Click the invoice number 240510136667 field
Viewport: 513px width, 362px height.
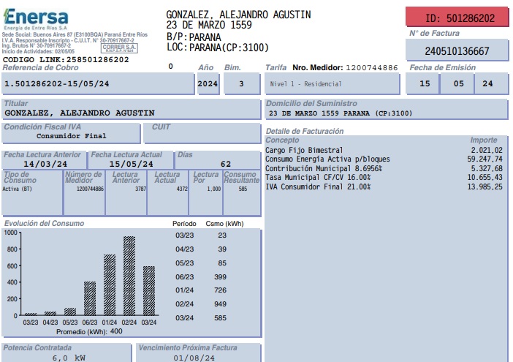[x=457, y=51]
